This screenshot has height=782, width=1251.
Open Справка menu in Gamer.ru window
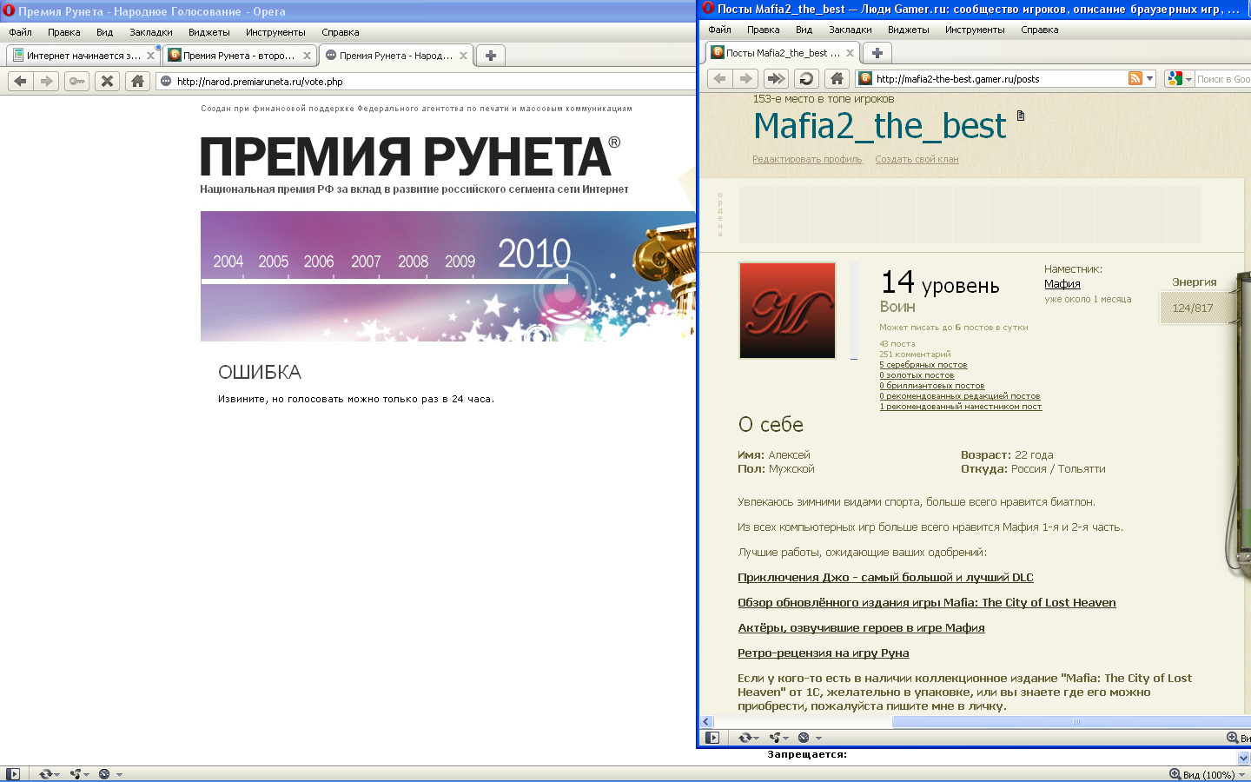1040,30
